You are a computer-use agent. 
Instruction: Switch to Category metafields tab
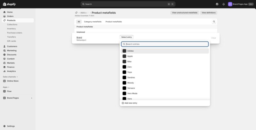pyautogui.click(x=93, y=22)
